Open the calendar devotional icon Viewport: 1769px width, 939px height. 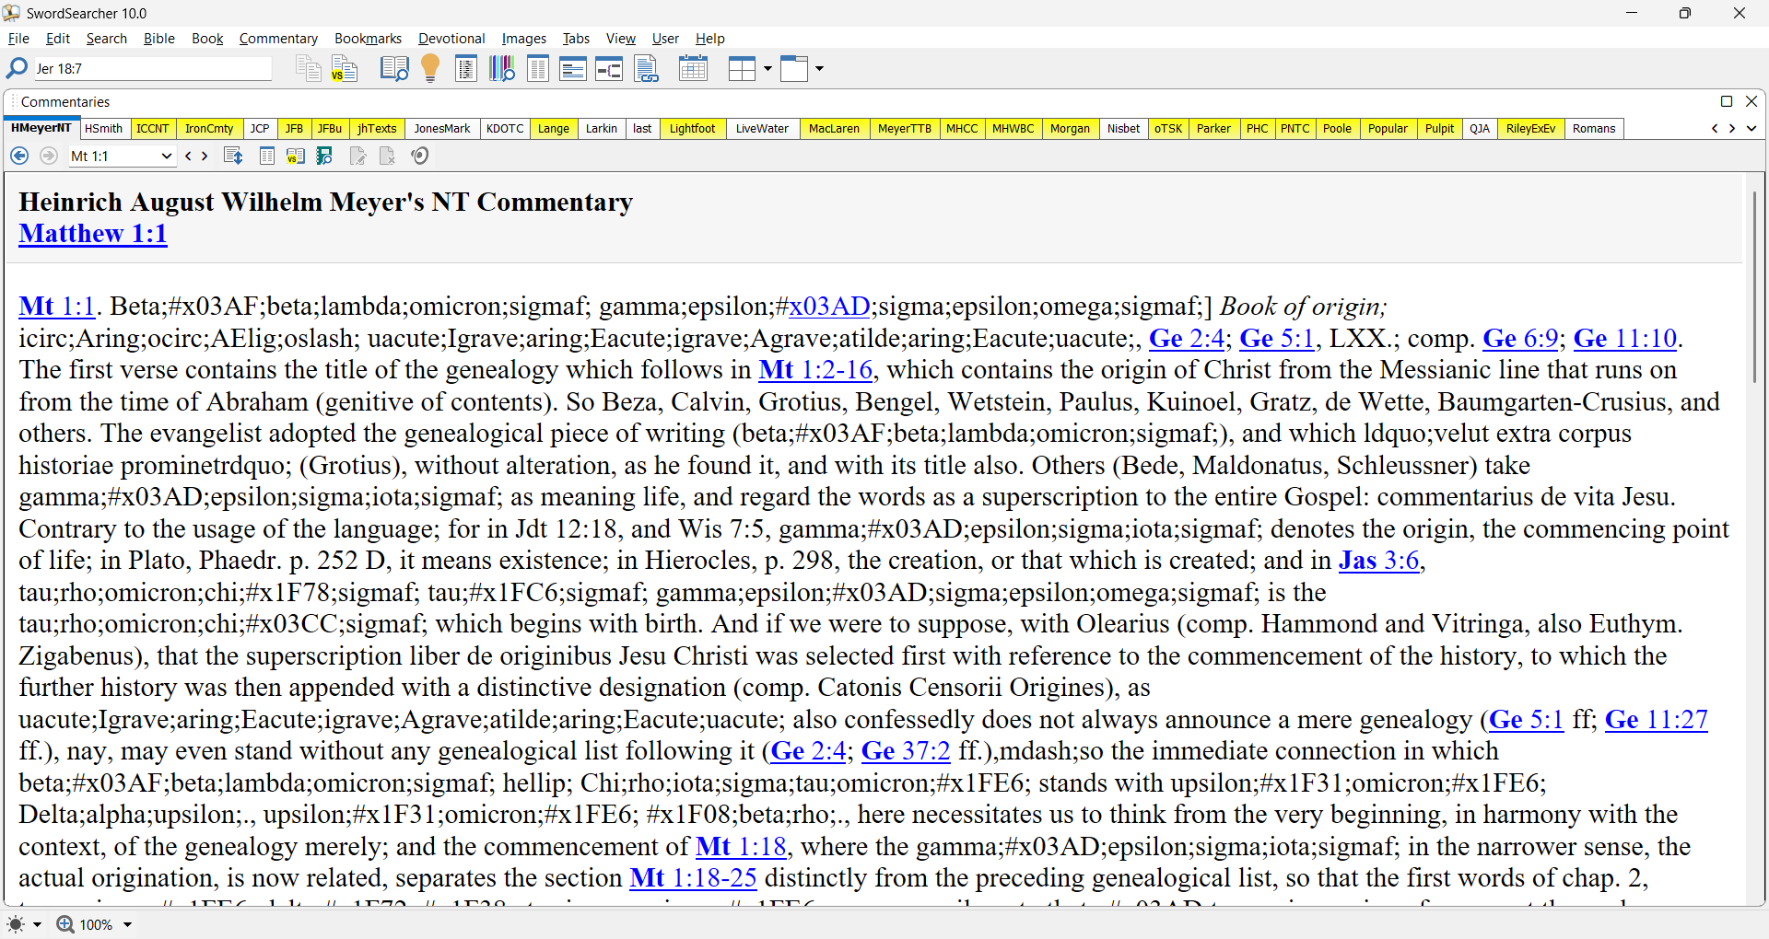coord(693,68)
